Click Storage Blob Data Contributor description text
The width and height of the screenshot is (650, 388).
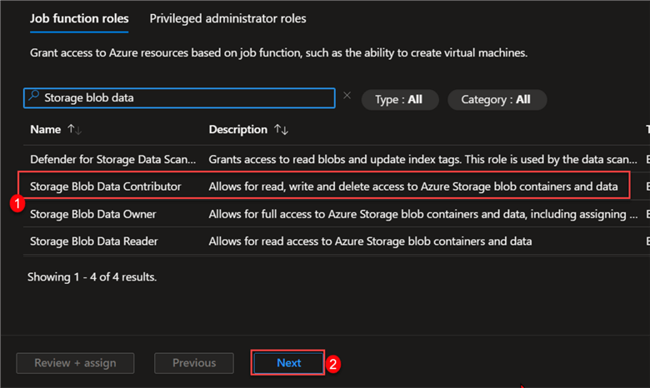coord(412,186)
